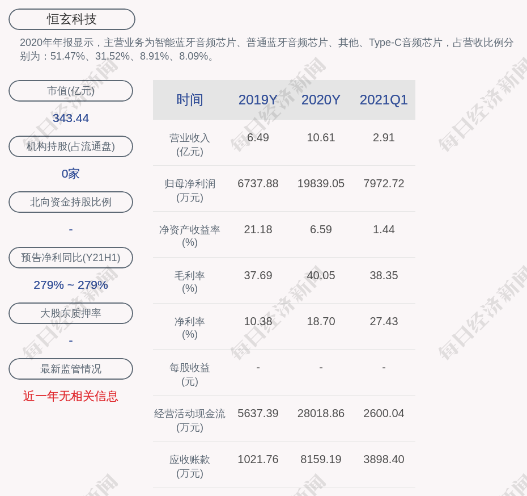
Task: Click the 6737.88 net profit cell
Action: (x=258, y=183)
